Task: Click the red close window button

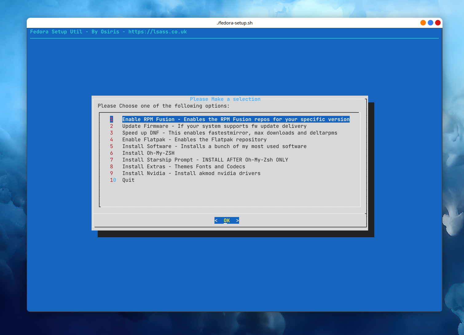Action: pyautogui.click(x=438, y=23)
